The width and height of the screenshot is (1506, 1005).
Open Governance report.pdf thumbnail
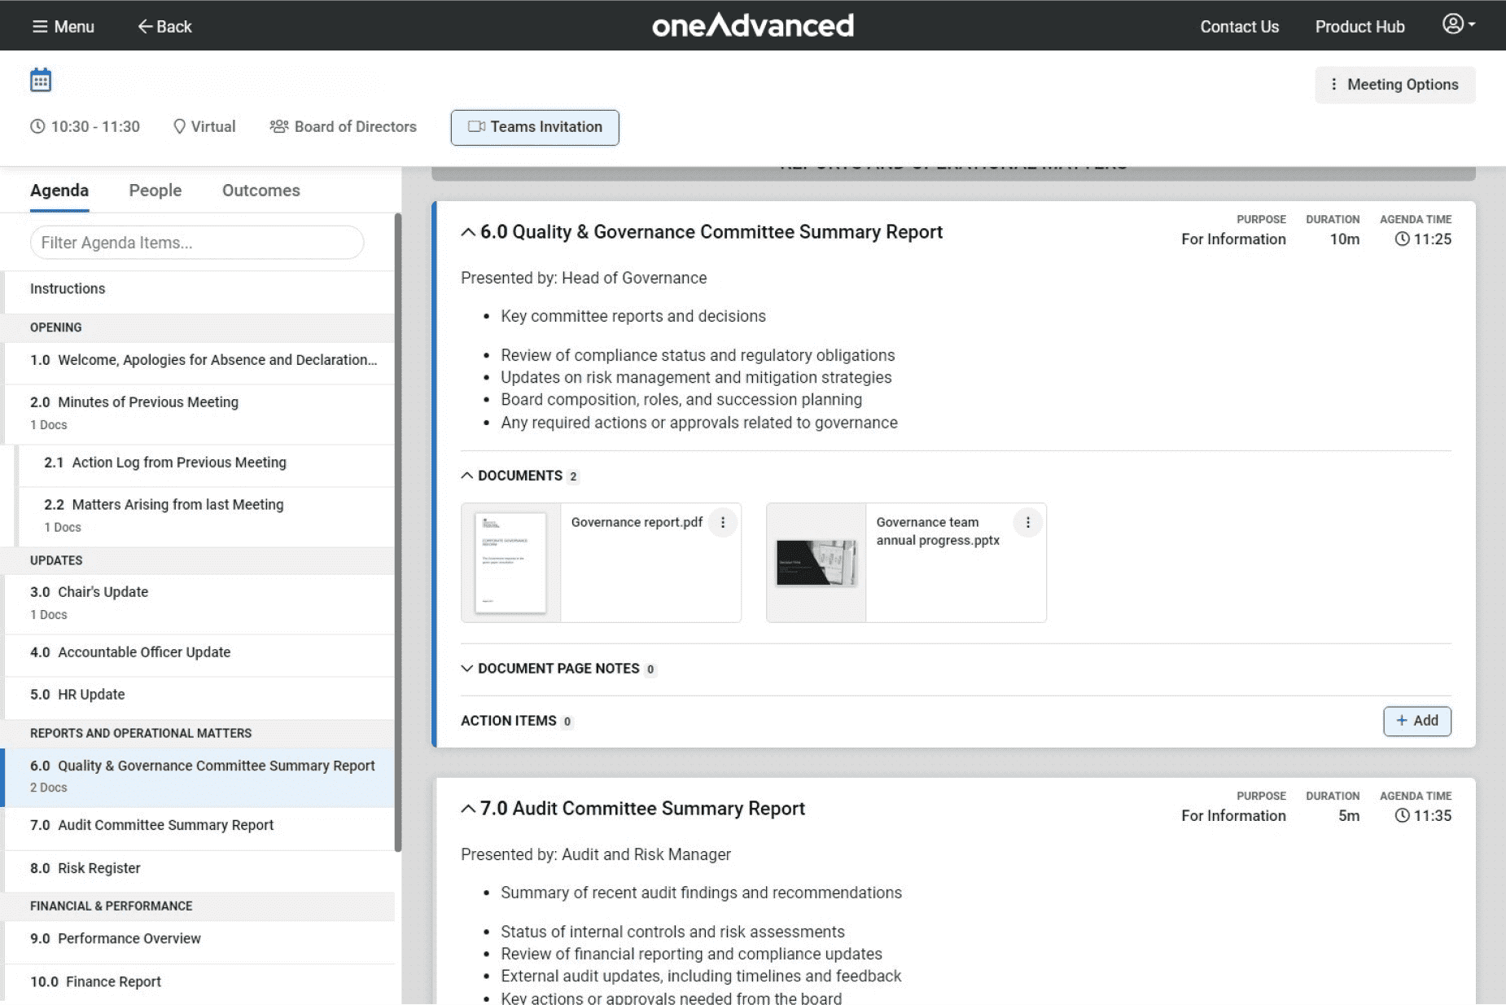(x=510, y=563)
